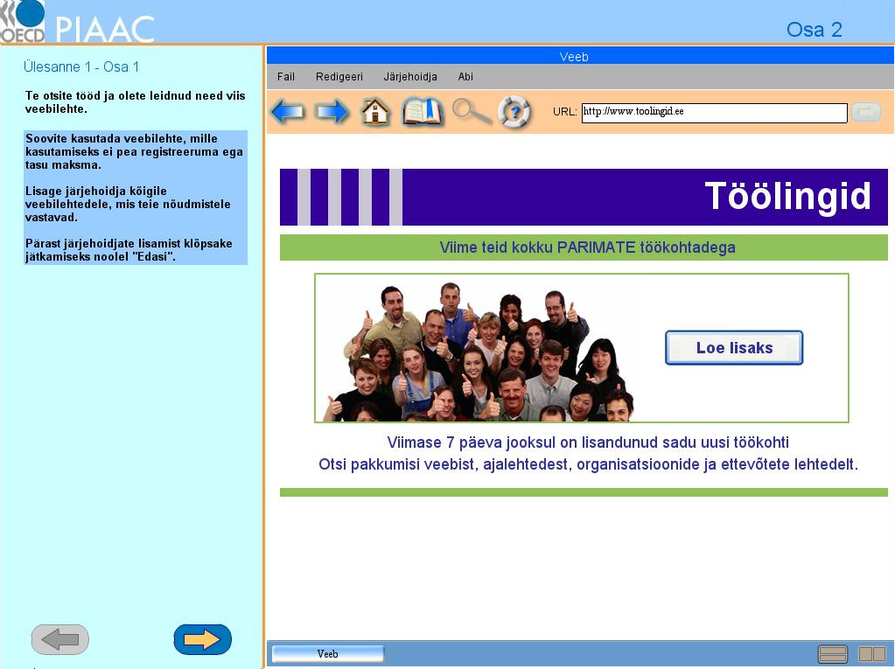Click the go button next to URL field
895x669 pixels.
(x=866, y=112)
